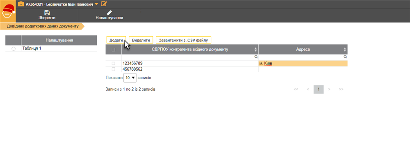The height and width of the screenshot is (158, 410).
Task: Open the Налаштування toolbar item
Action: click(x=109, y=15)
